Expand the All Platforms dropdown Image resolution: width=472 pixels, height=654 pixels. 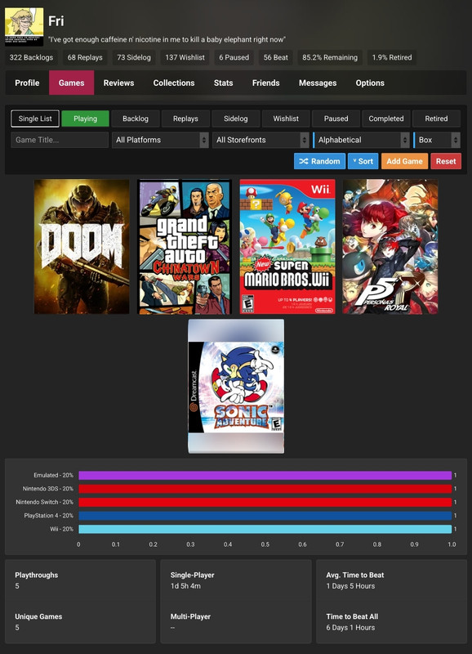pos(160,140)
